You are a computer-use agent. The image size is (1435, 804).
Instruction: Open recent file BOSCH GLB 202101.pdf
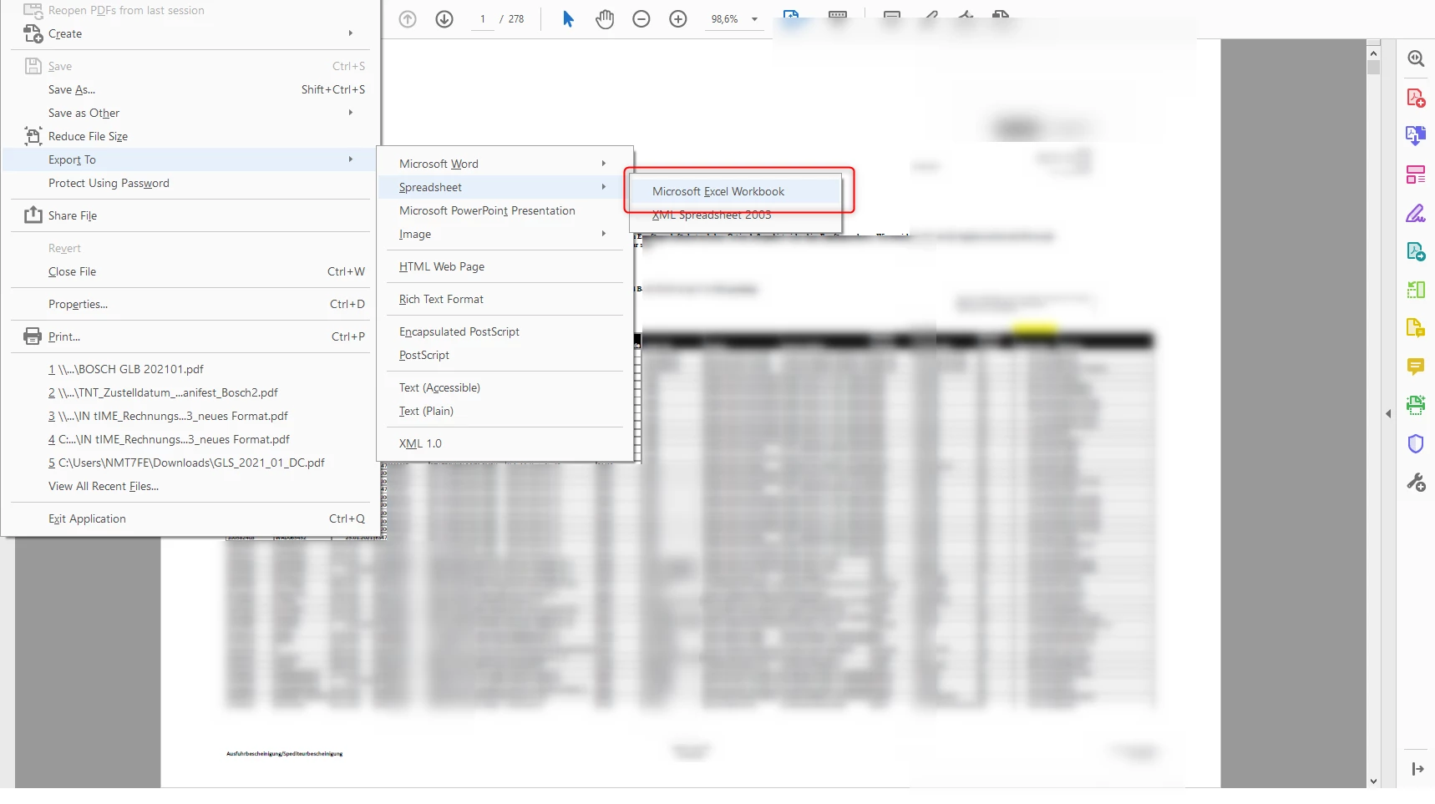pyautogui.click(x=190, y=369)
